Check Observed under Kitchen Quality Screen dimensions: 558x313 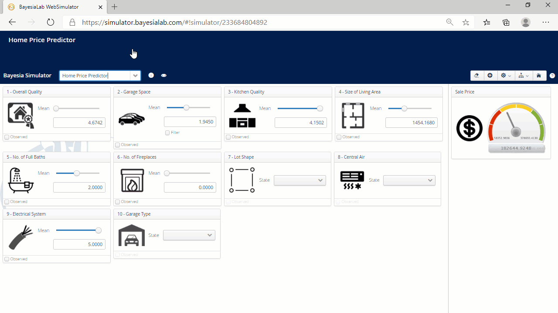pyautogui.click(x=228, y=137)
